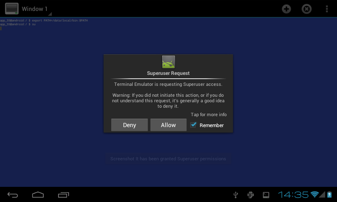This screenshot has width=337, height=202.
Task: Tap the warning paragraph about denying requests
Action: (x=168, y=101)
